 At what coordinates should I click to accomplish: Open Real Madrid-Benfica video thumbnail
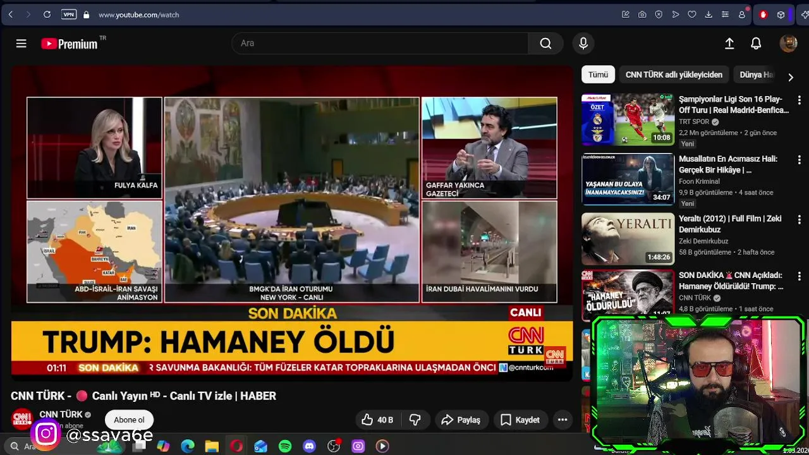628,119
